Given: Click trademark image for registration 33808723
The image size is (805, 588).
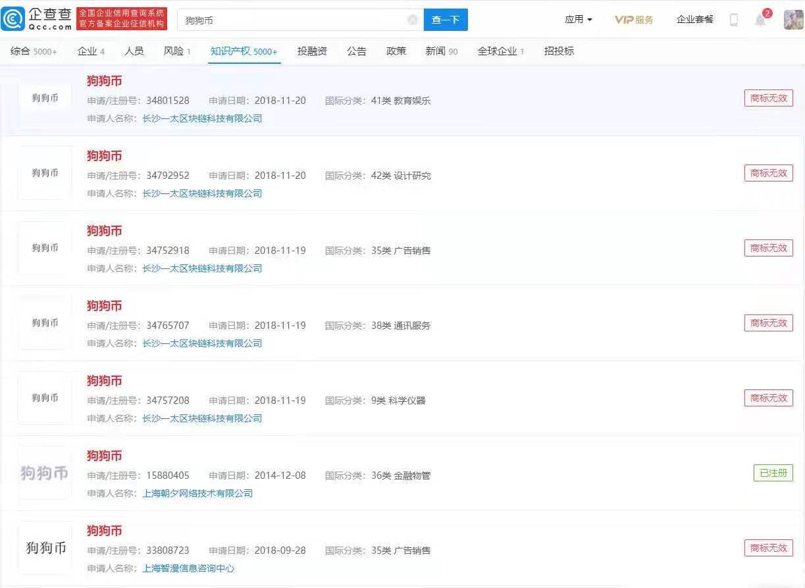Looking at the screenshot, I should pos(45,548).
